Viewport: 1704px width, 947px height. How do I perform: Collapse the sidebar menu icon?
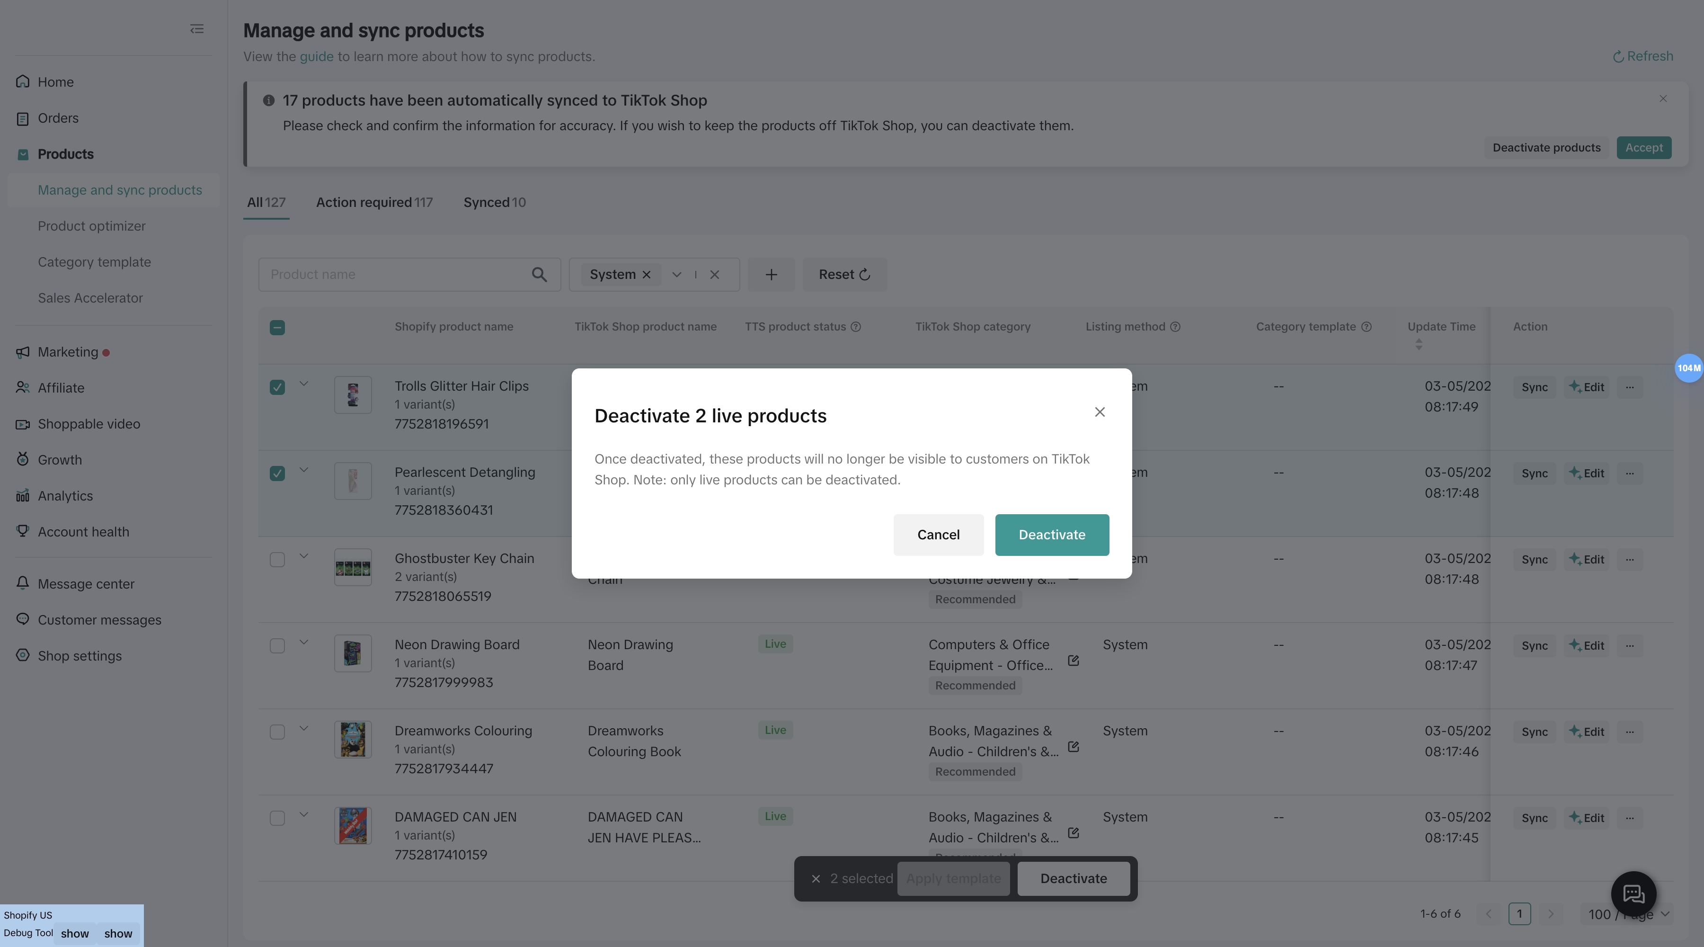pos(196,29)
